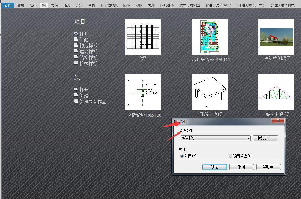This screenshot has width=301, height=199.
Task: Switch to the 视图 tab
Action: pos(139,5)
